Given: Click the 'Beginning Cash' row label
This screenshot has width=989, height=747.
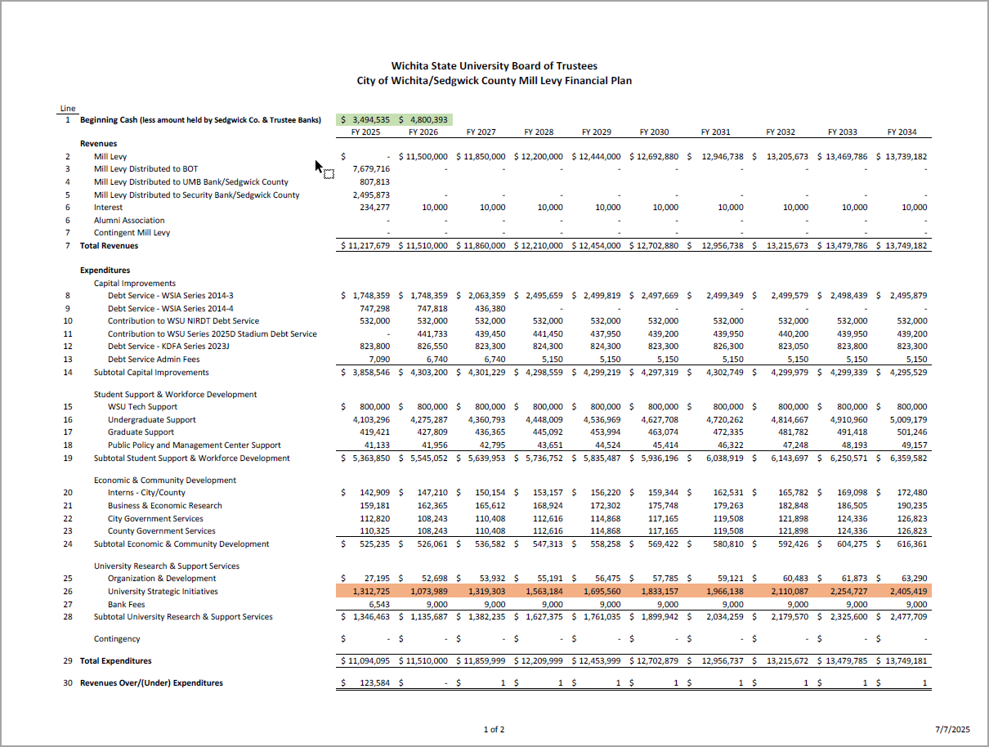Looking at the screenshot, I should [200, 119].
